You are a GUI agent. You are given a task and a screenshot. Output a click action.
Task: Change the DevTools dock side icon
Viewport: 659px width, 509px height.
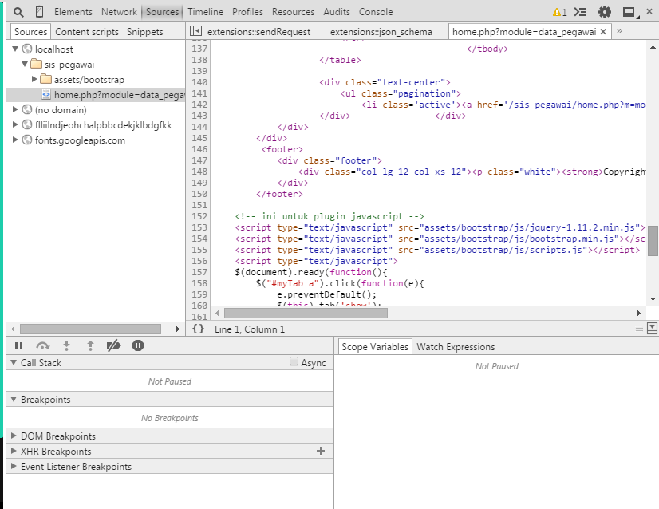click(630, 13)
